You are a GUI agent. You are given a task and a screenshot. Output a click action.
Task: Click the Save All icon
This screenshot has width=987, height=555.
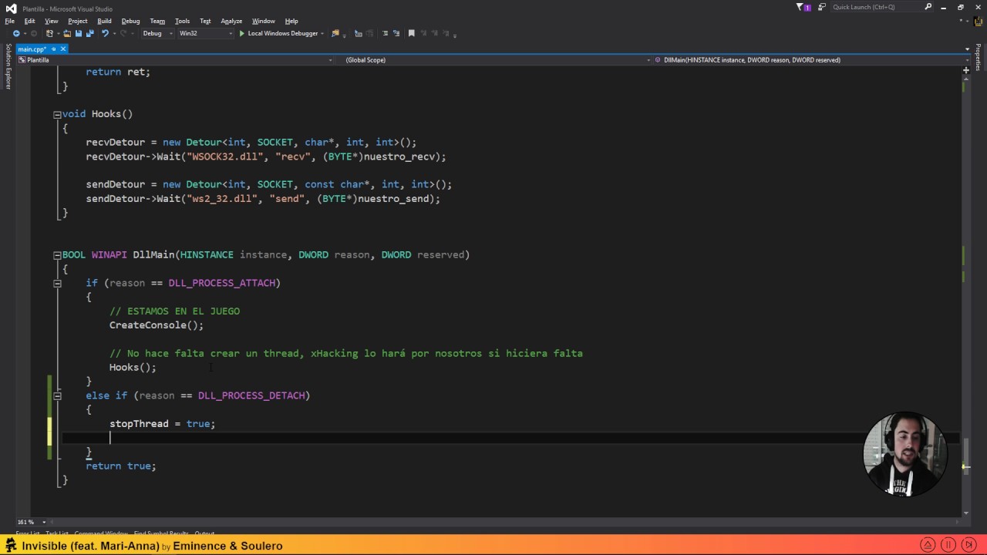click(x=89, y=33)
